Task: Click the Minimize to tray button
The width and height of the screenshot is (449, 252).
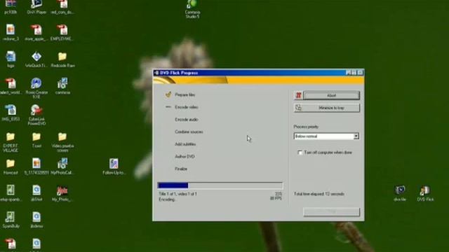Action: [x=327, y=108]
